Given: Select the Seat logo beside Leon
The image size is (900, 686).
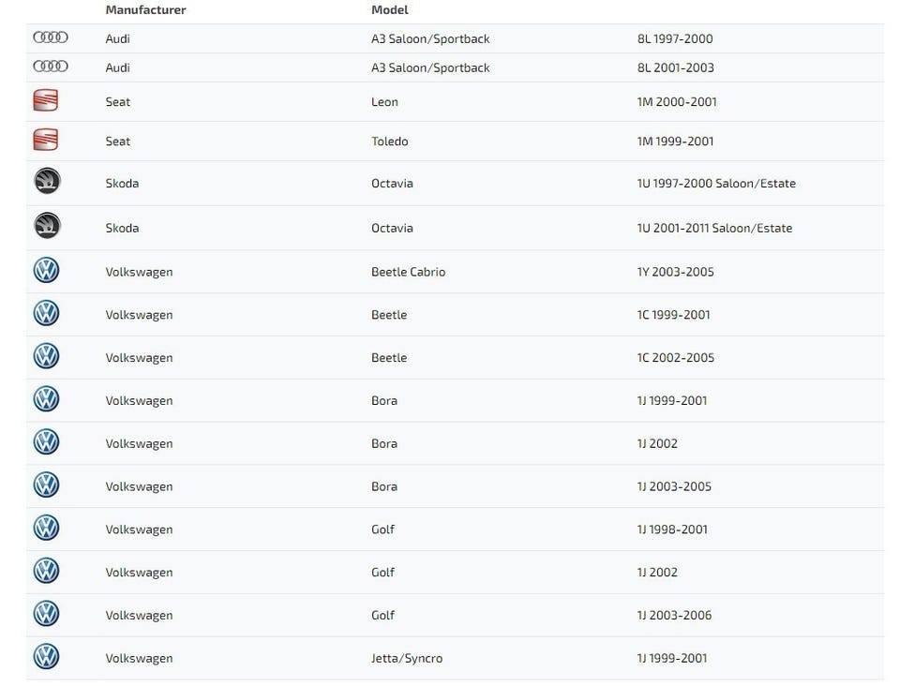Looking at the screenshot, I should [x=46, y=101].
